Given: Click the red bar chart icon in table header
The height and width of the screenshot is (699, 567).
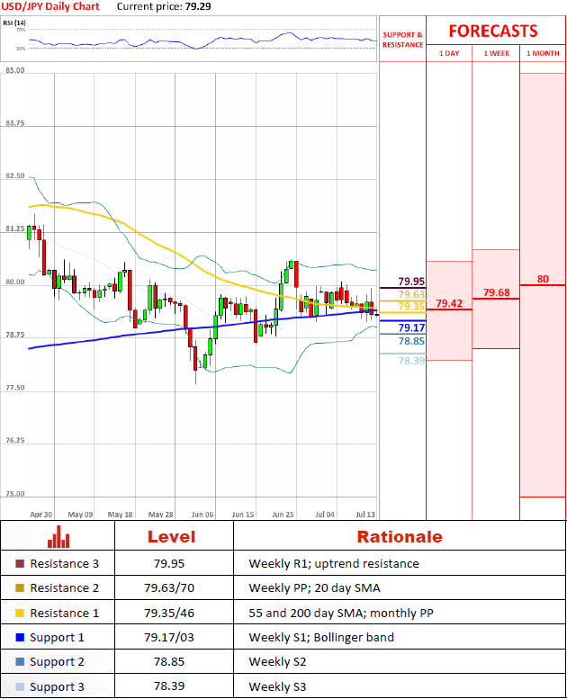Looking at the screenshot, I should pyautogui.click(x=58, y=537).
